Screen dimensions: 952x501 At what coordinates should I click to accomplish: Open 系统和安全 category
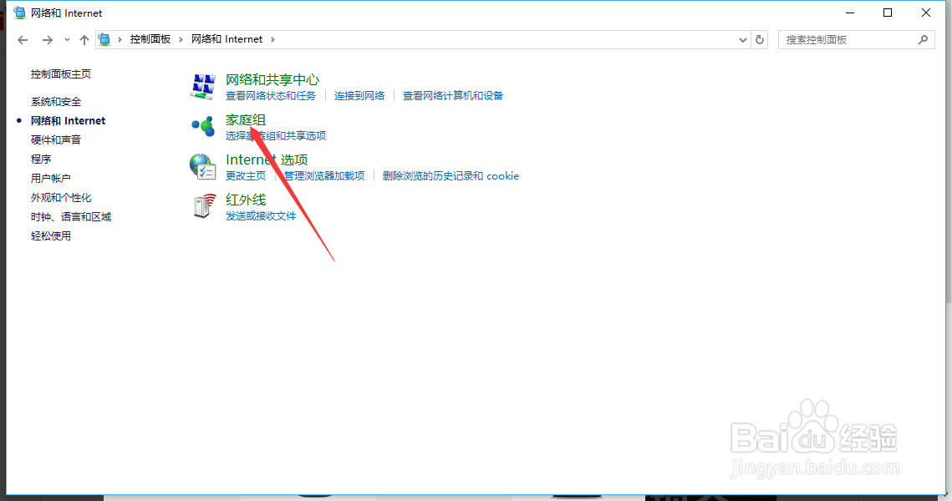tap(56, 101)
